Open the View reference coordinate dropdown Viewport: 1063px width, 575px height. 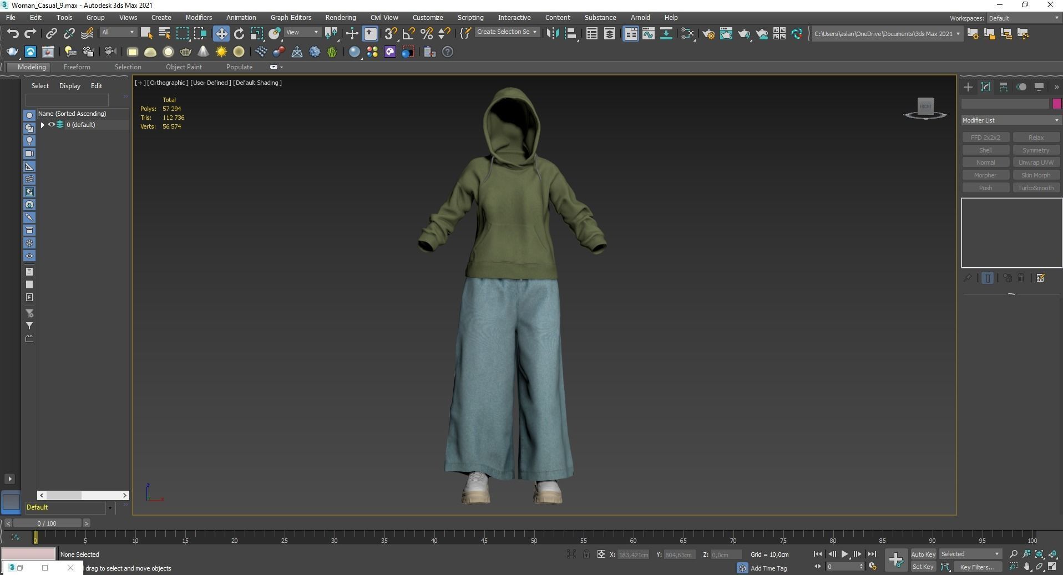(302, 32)
